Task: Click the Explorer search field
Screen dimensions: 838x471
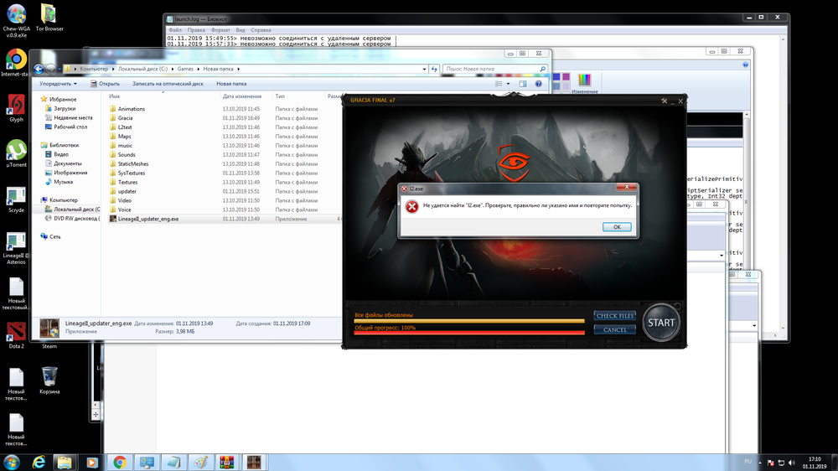Action: tap(491, 69)
